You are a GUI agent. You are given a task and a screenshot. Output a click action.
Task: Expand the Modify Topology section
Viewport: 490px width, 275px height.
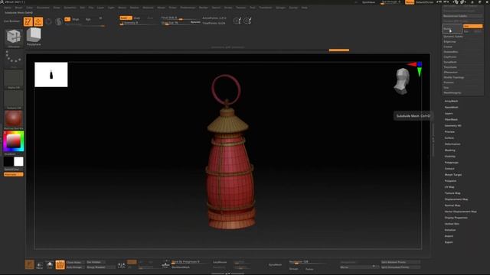pyautogui.click(x=454, y=77)
